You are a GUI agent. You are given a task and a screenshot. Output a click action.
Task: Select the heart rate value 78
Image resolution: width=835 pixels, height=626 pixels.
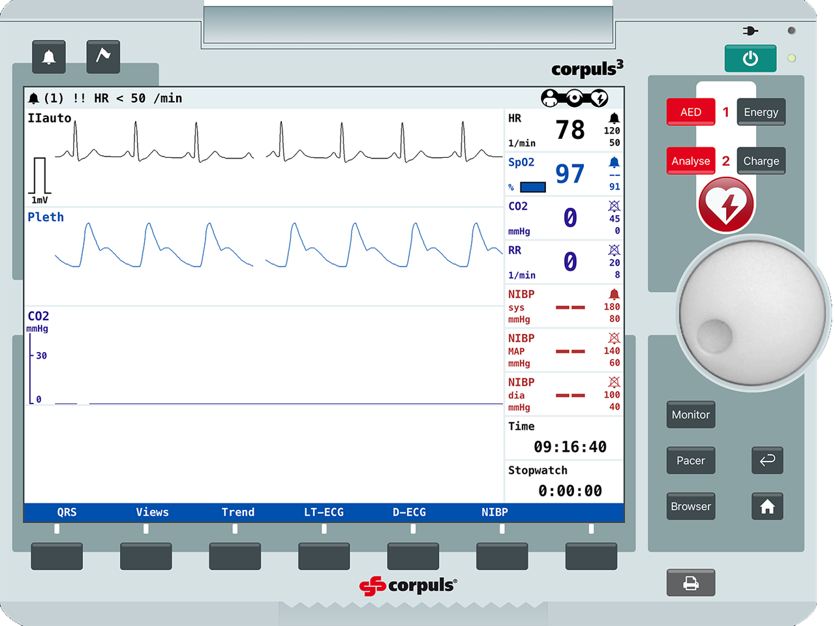[x=570, y=130]
